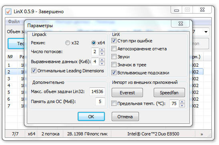Click 28.1398 ГФлопс пик in status bar

(87, 134)
